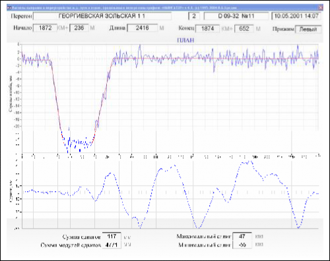Click the 'D 09-32 №11' field

(x=236, y=16)
